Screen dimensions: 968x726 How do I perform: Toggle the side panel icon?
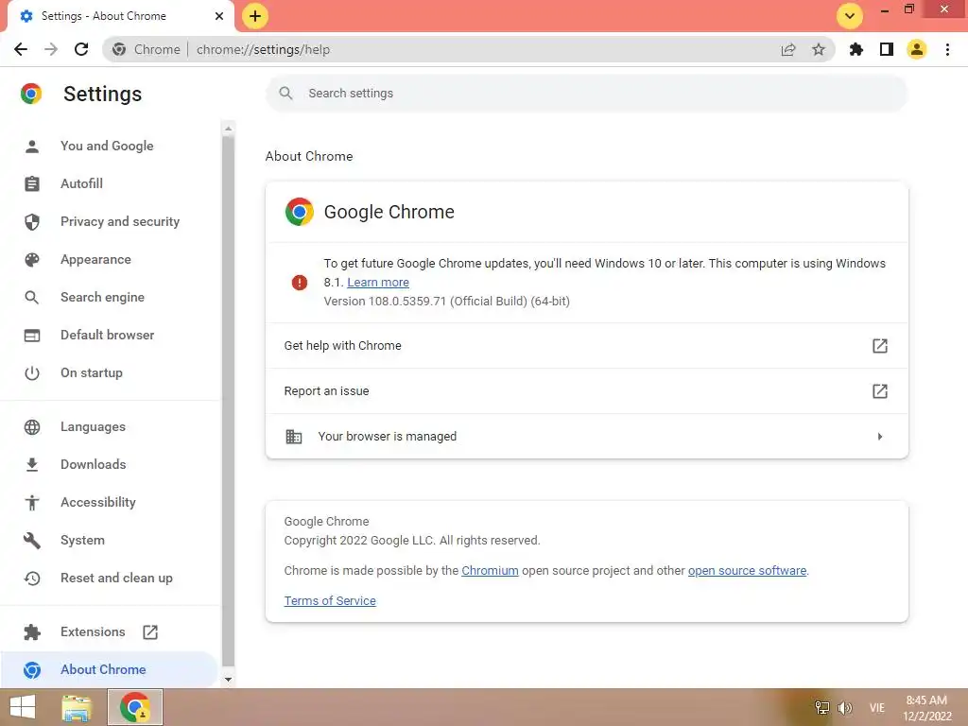click(x=887, y=49)
